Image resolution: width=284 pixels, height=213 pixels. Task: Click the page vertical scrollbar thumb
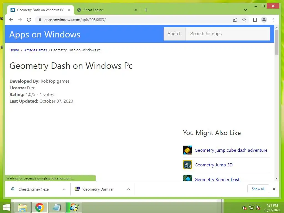(277, 42)
